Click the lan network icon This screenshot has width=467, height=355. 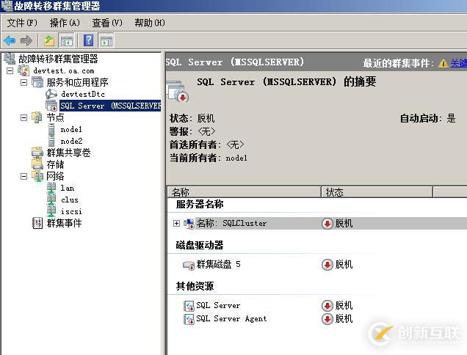coord(51,188)
